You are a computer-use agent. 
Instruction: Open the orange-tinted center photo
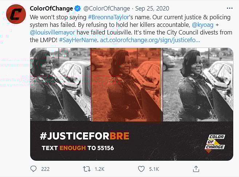pos(127,85)
